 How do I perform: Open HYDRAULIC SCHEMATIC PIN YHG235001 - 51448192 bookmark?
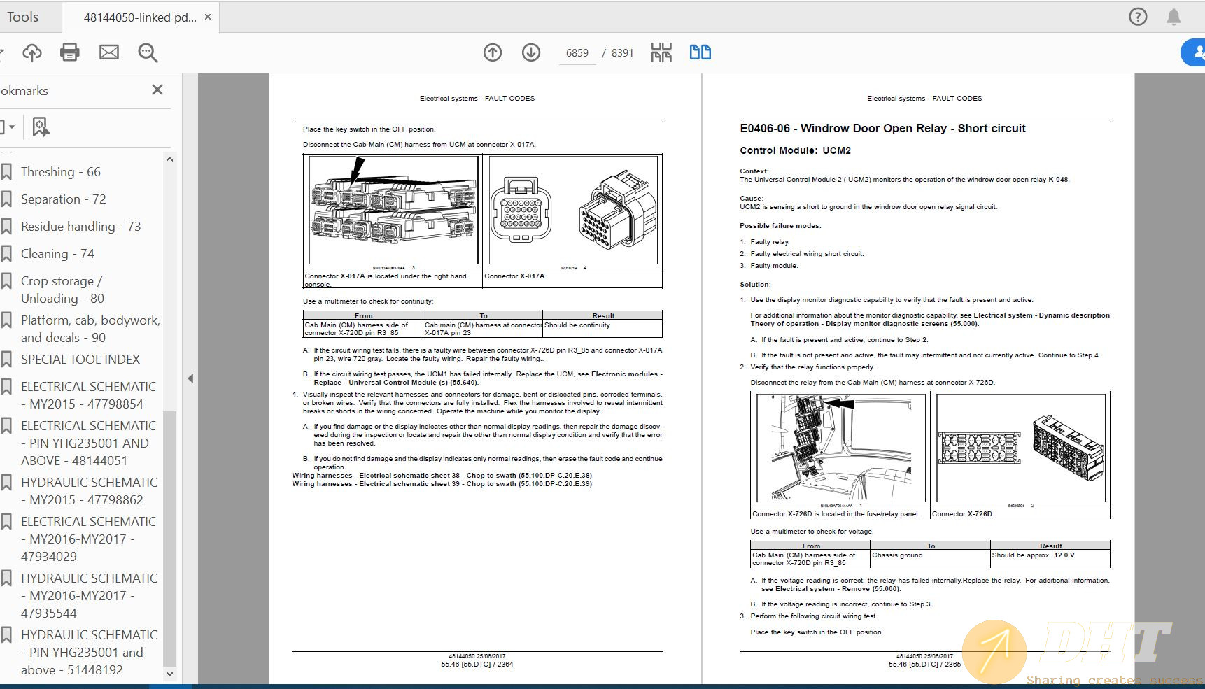coord(90,653)
